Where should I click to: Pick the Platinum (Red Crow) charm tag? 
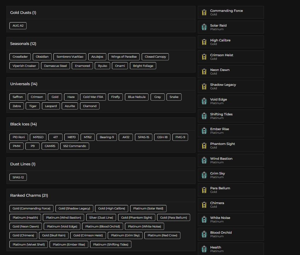coord(162,235)
